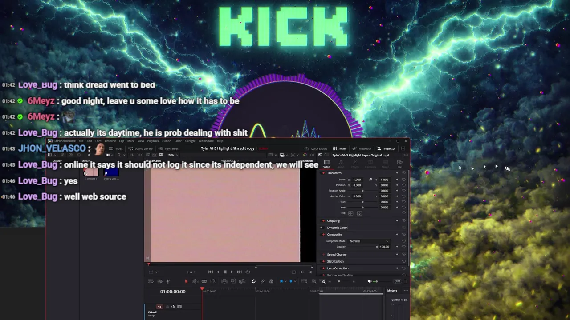Click the flip vertical button

tap(359, 213)
